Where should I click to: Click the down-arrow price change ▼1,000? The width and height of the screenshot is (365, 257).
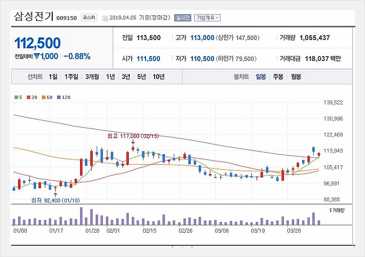coord(46,56)
